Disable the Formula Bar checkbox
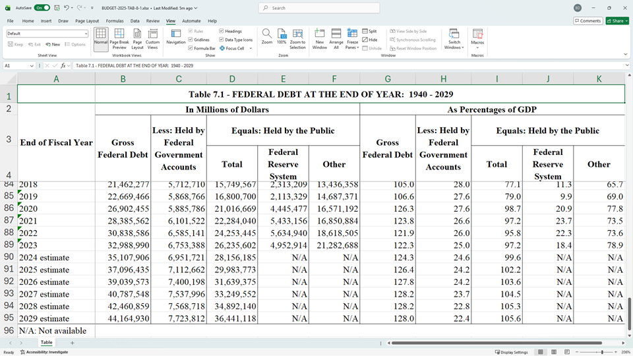 pos(191,48)
